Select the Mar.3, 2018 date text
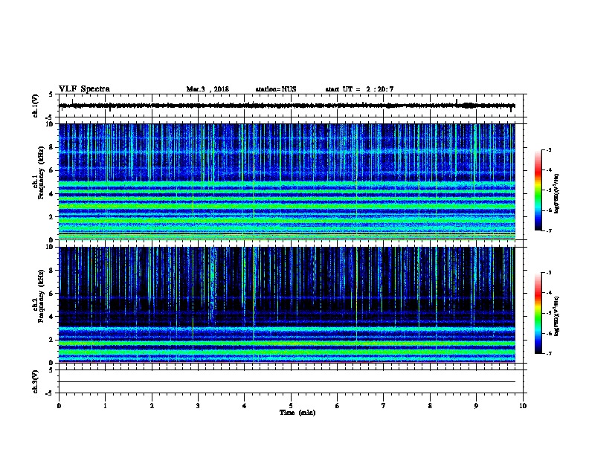Screen dimensions: 589x455 (x=207, y=89)
